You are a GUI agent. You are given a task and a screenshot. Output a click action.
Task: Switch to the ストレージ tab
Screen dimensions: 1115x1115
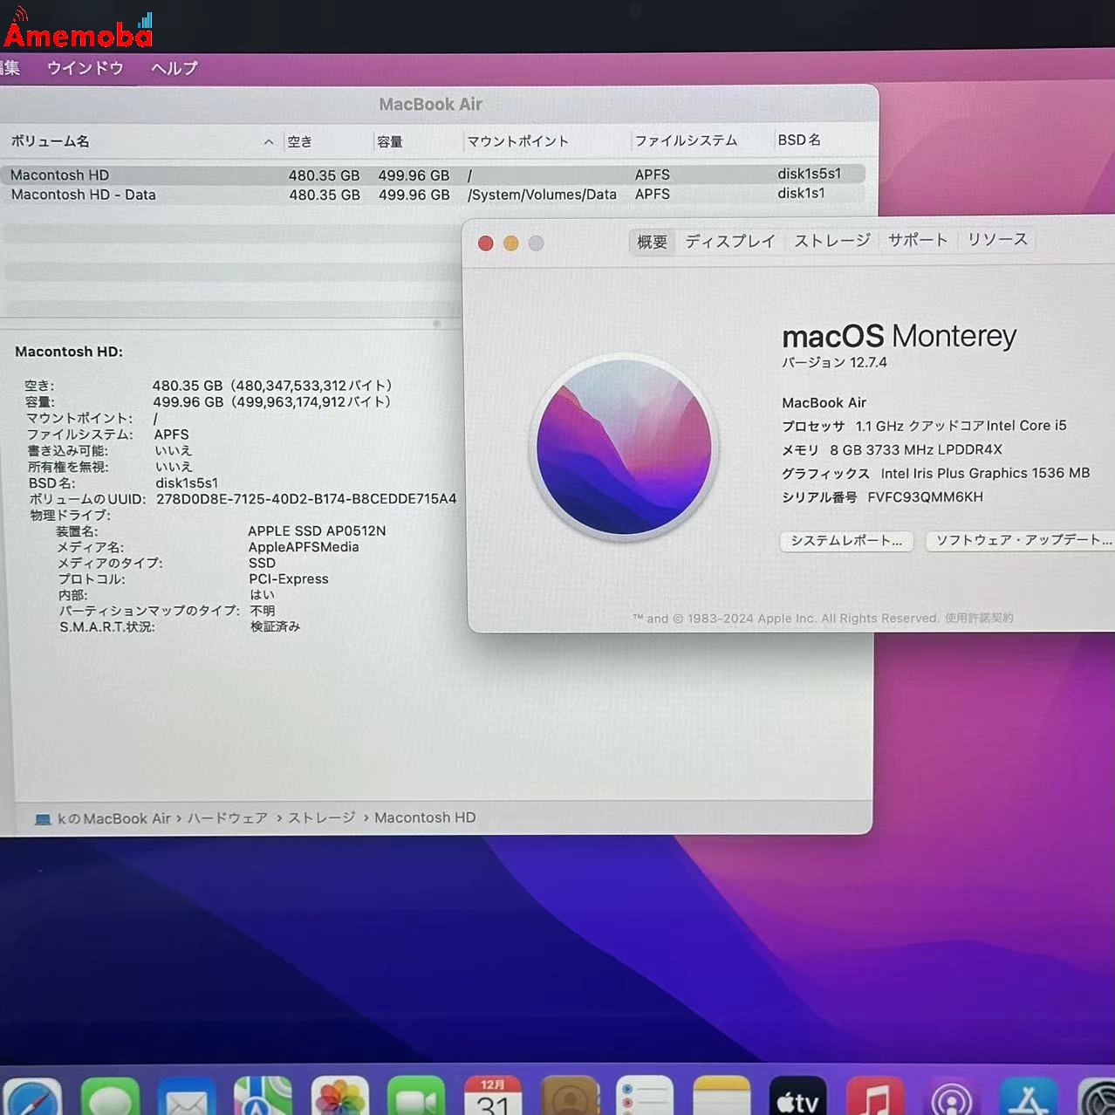point(831,240)
